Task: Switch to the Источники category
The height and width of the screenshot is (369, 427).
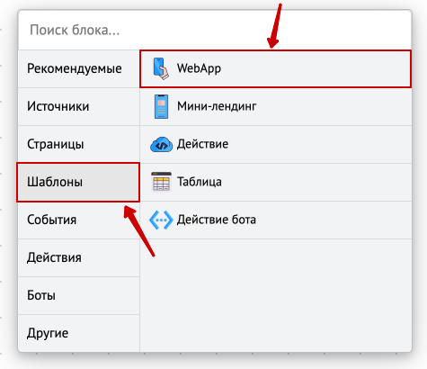Action: 79,106
